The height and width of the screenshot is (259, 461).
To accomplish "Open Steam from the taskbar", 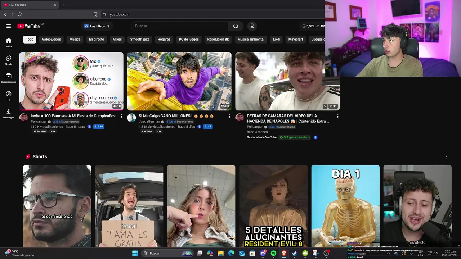I will click(294, 253).
